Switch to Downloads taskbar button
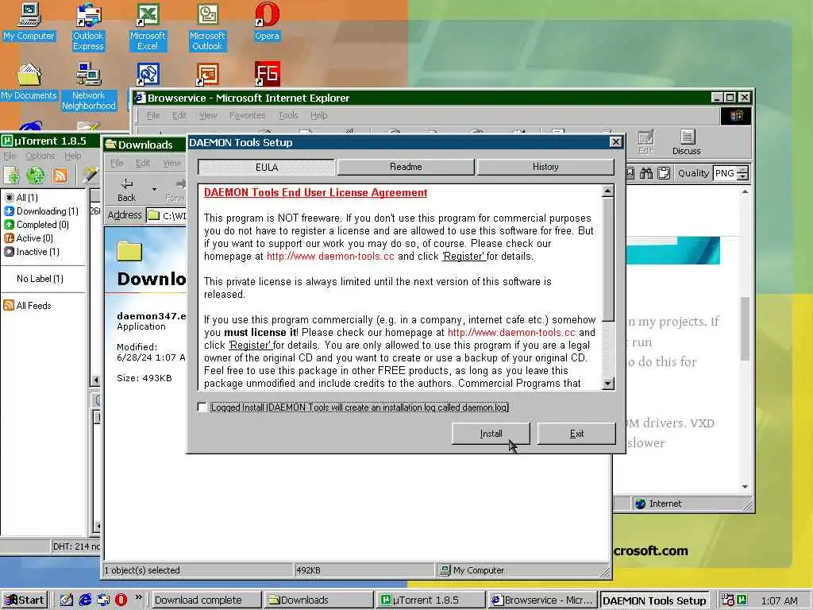Screen dimensions: 813x610 click(x=318, y=600)
